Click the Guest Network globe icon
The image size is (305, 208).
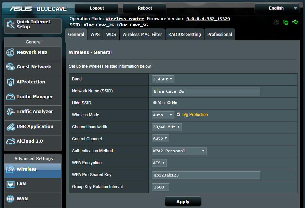coord(10,67)
